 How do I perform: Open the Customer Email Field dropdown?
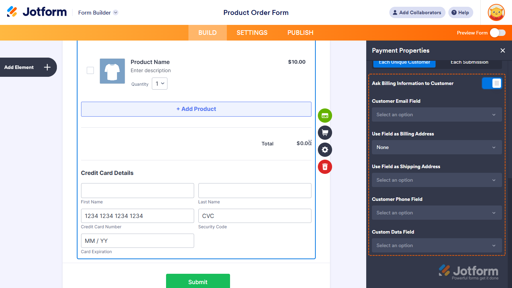(437, 114)
